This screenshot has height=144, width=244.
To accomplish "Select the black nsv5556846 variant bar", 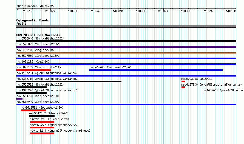I will pos(126,41).
